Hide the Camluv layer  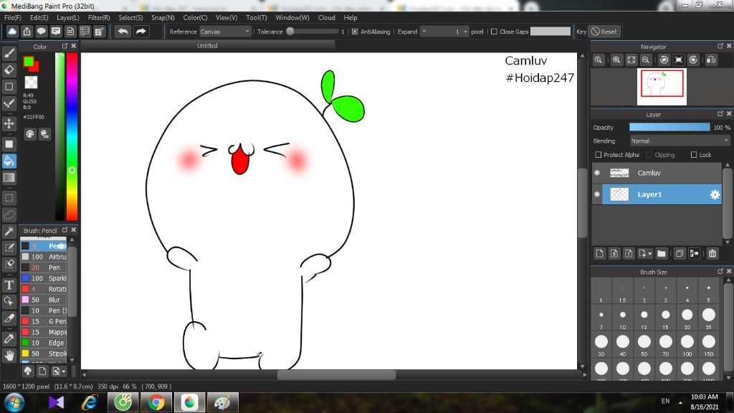point(597,173)
